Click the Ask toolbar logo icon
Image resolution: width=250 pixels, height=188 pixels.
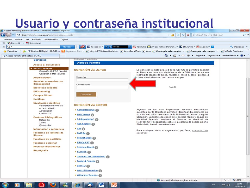pos(83,47)
